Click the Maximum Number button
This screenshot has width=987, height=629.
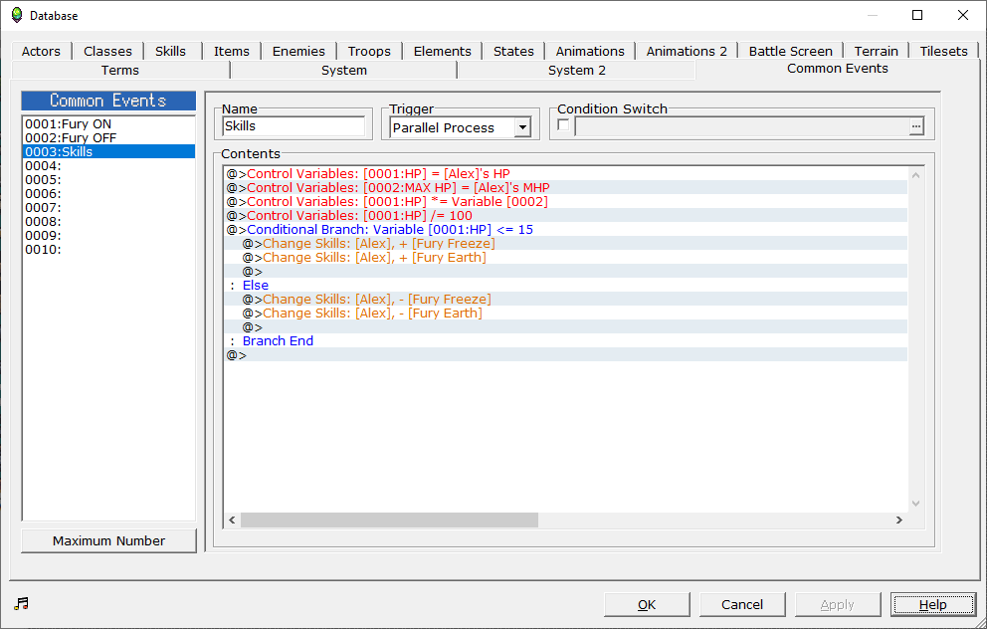108,540
